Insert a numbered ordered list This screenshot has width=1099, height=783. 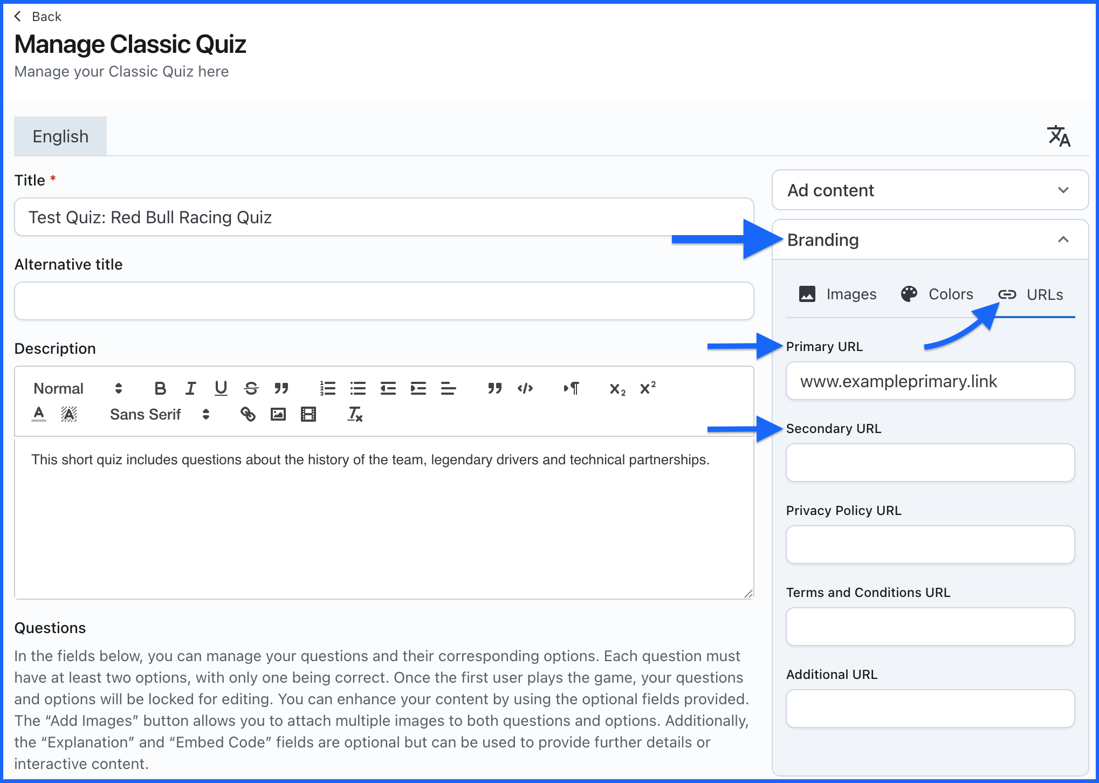[327, 388]
